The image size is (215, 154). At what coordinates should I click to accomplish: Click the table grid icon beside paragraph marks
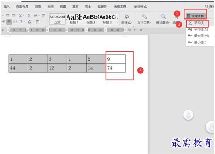44,16
